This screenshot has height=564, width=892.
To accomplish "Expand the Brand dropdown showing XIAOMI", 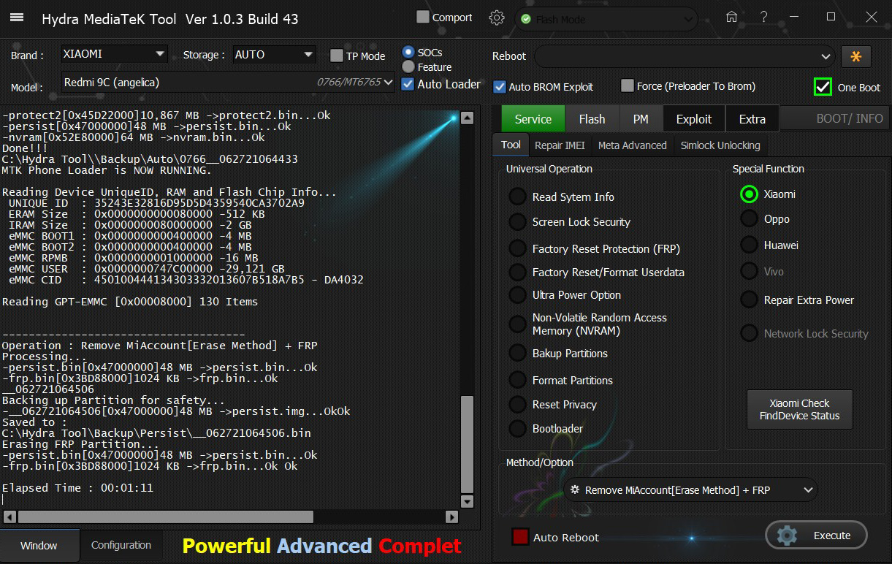I will [x=160, y=54].
